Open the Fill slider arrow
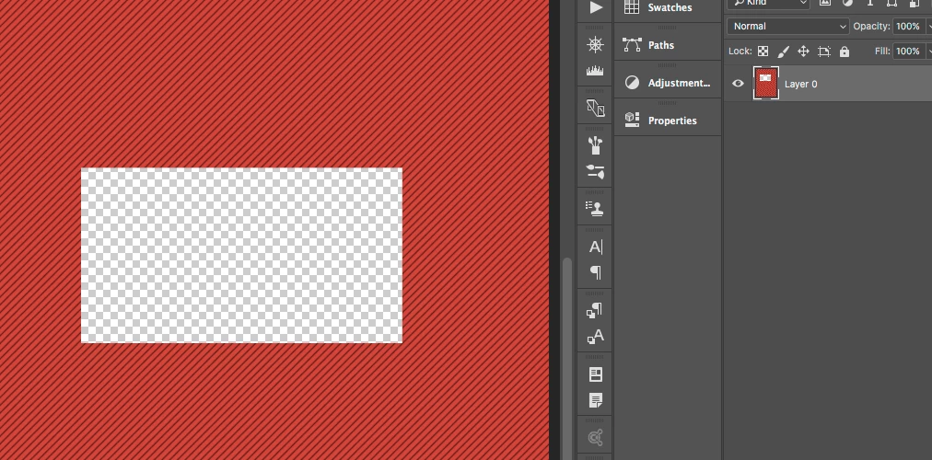Screen dimensions: 932x460 pyautogui.click(x=928, y=51)
